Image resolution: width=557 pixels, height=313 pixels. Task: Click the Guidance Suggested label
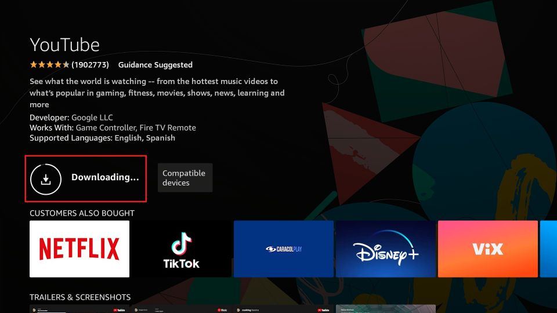coord(155,65)
